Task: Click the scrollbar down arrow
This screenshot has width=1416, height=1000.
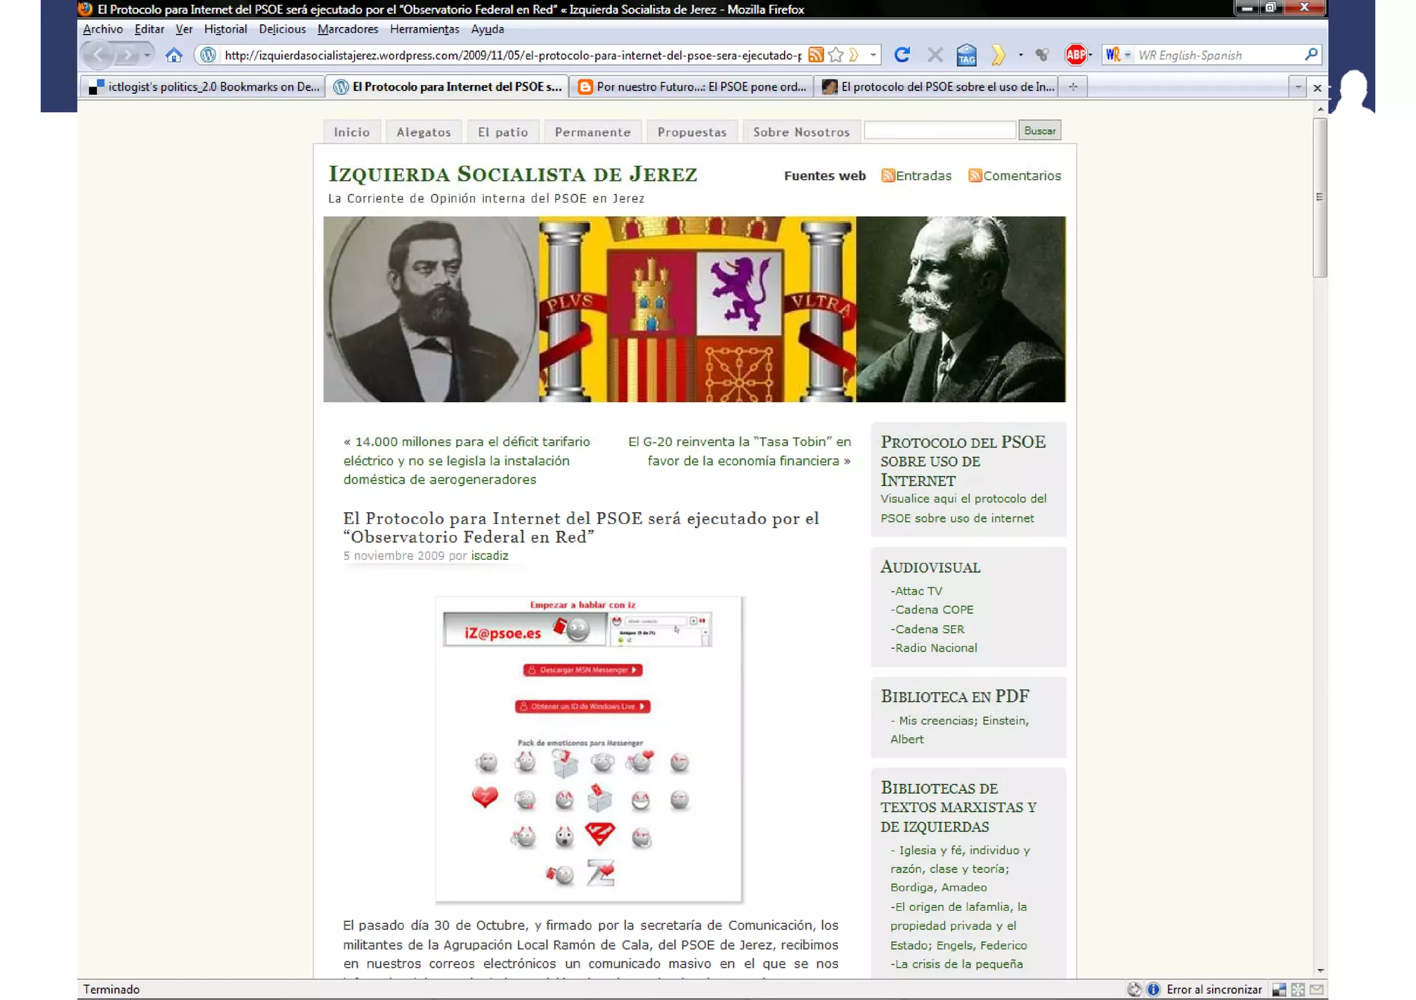Action: (1320, 971)
